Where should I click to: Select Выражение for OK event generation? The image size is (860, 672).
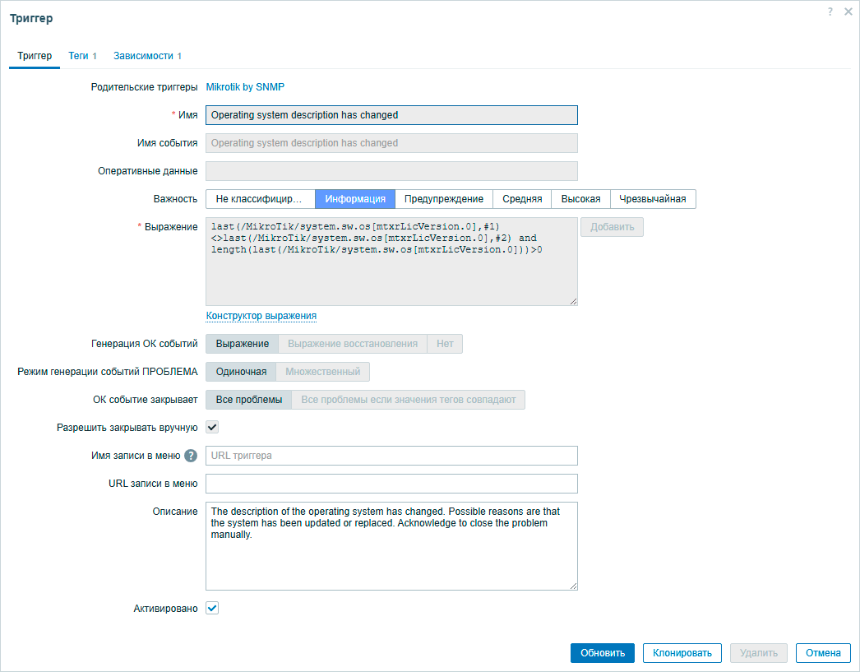tap(242, 344)
